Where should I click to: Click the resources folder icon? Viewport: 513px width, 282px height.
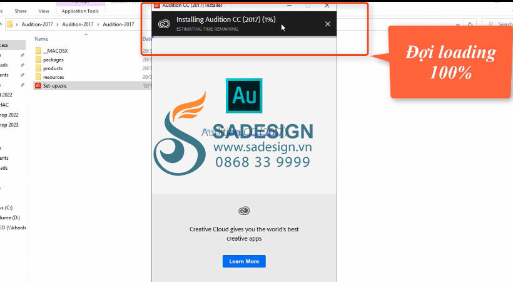(38, 77)
